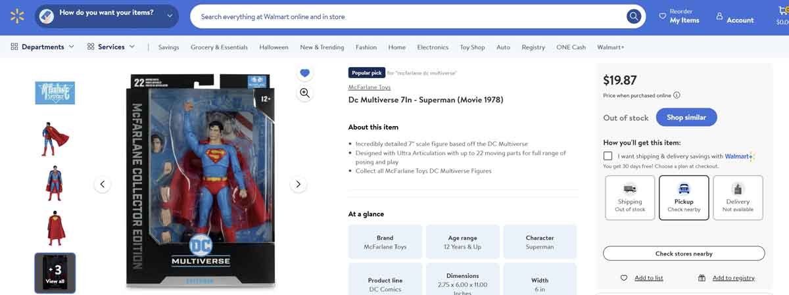Show next product image arrow
Image resolution: width=789 pixels, height=295 pixels.
point(298,185)
